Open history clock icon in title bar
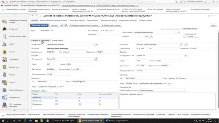This screenshot has height=123, width=219. click(181, 2)
